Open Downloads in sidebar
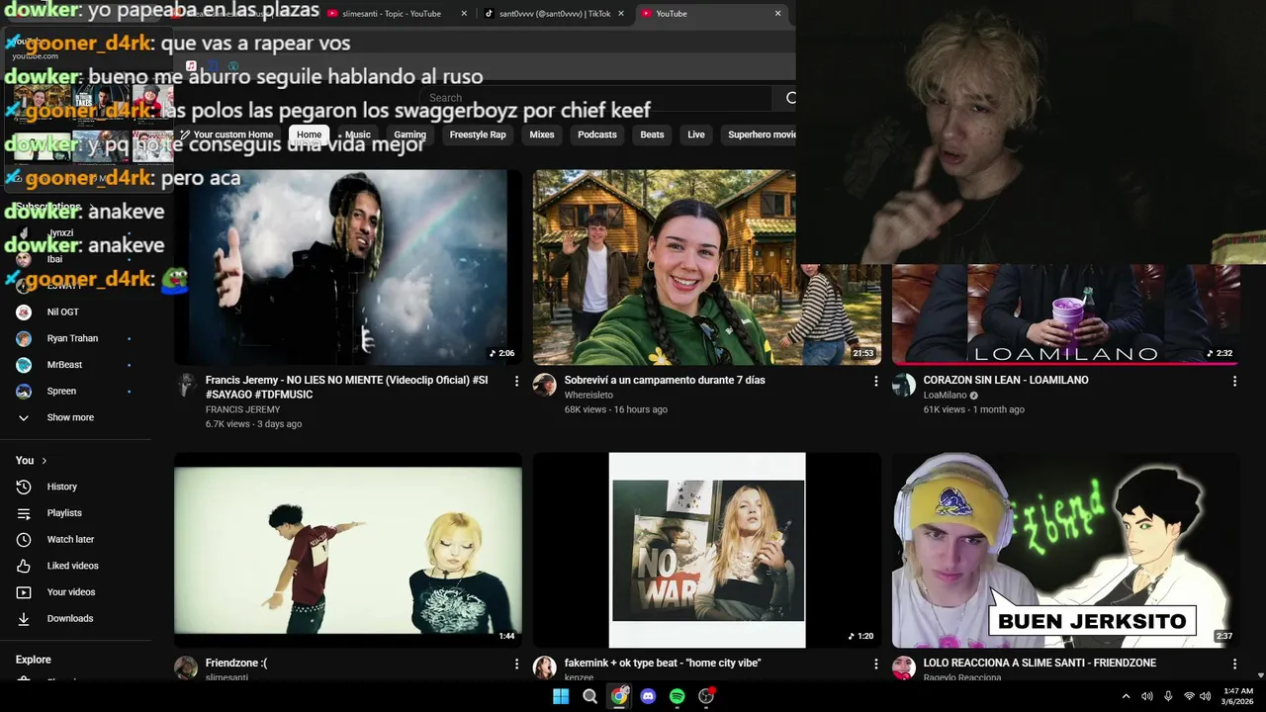 69,618
